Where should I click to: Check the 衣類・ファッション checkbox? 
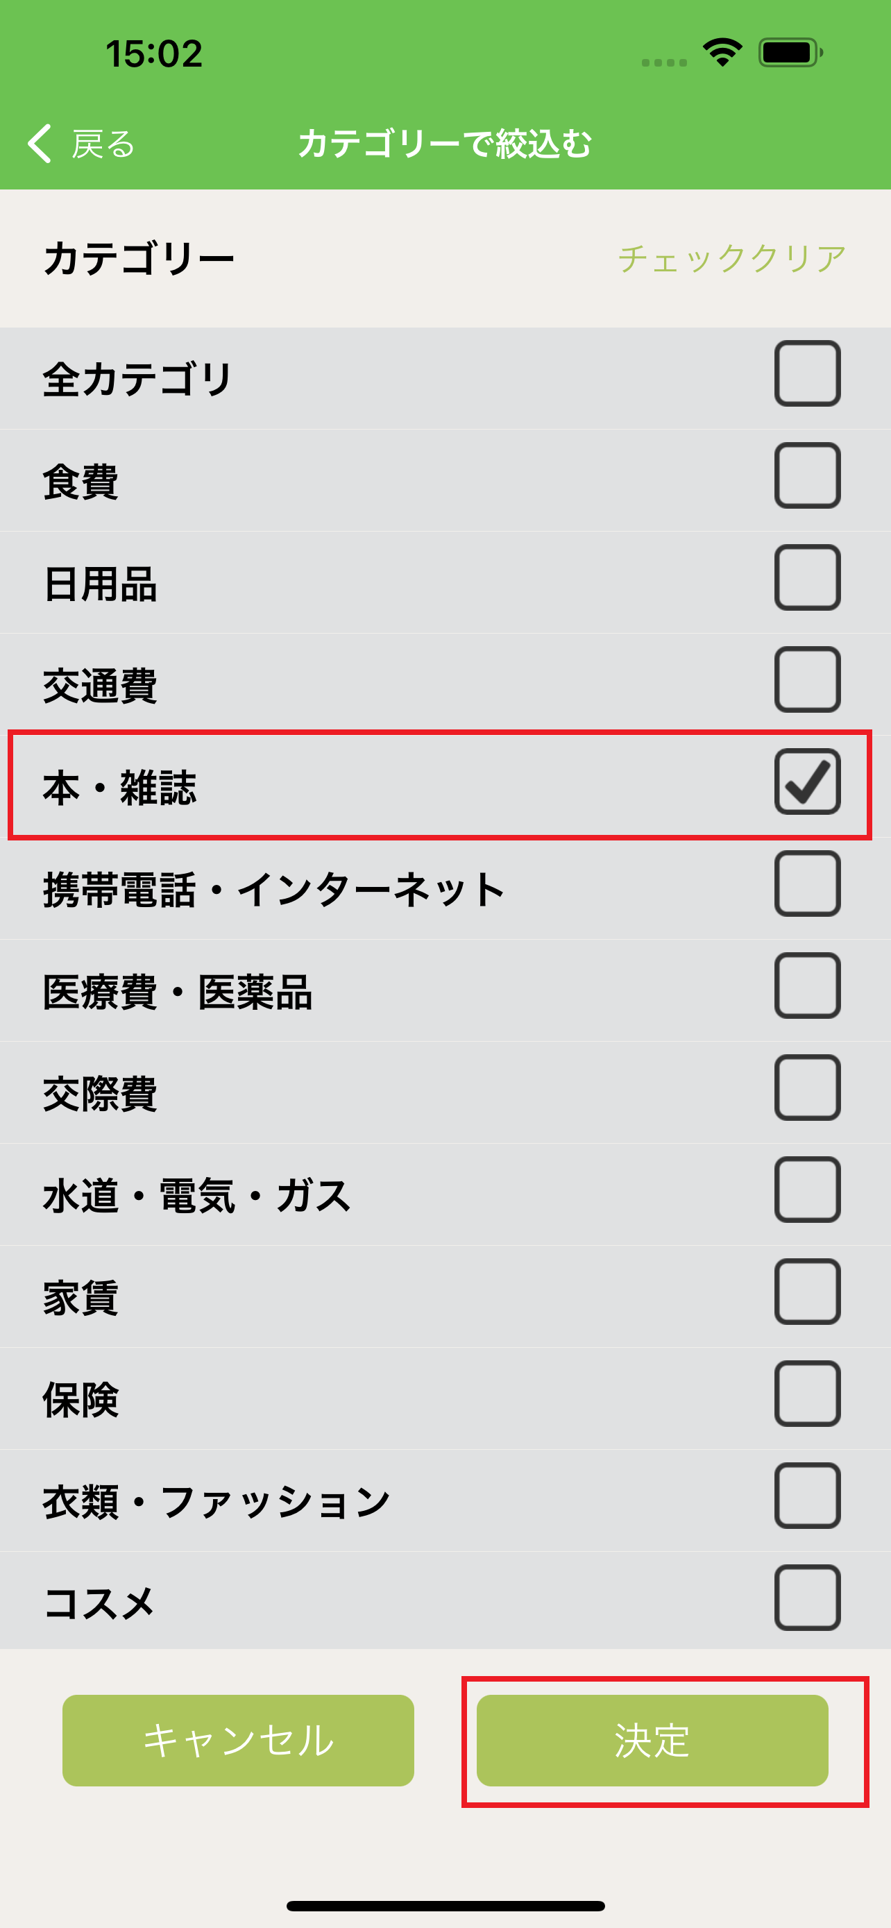pyautogui.click(x=806, y=1496)
